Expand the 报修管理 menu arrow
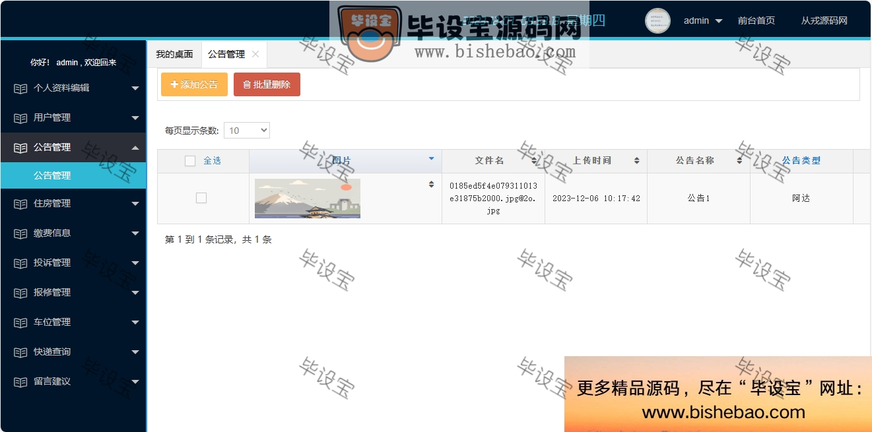 point(135,293)
